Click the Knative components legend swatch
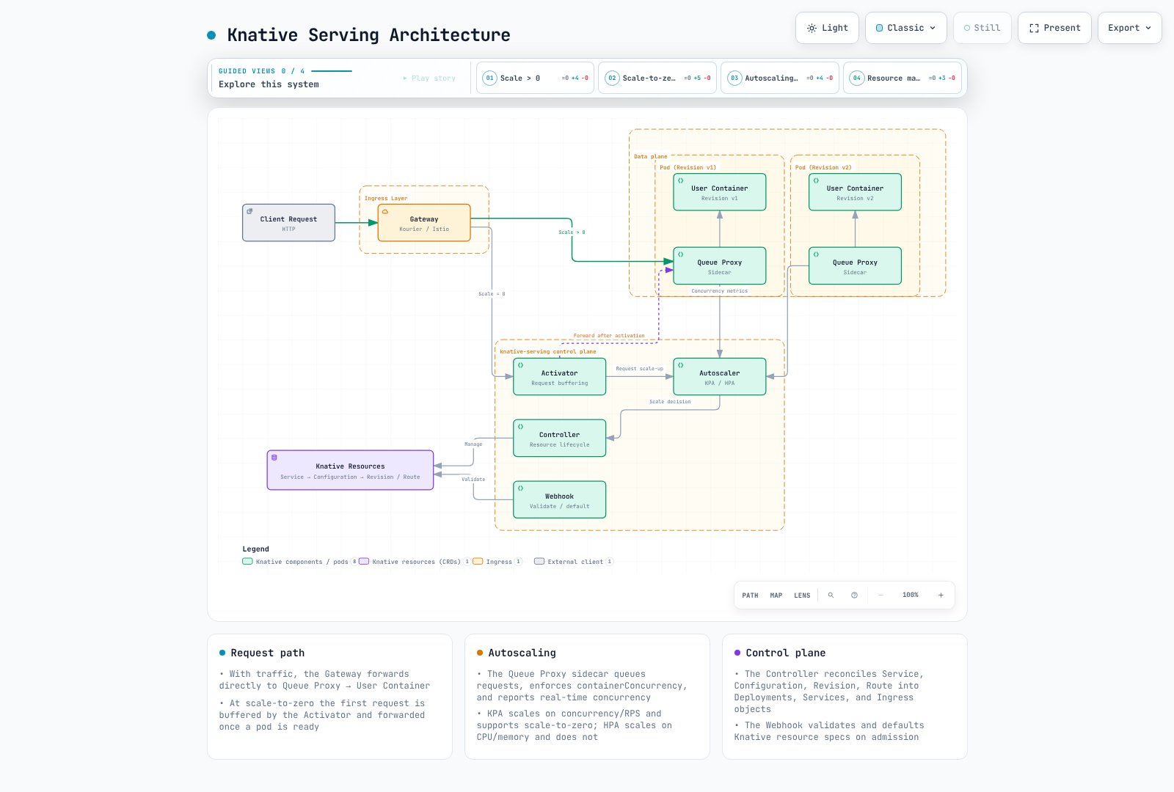1174x792 pixels. pyautogui.click(x=247, y=562)
